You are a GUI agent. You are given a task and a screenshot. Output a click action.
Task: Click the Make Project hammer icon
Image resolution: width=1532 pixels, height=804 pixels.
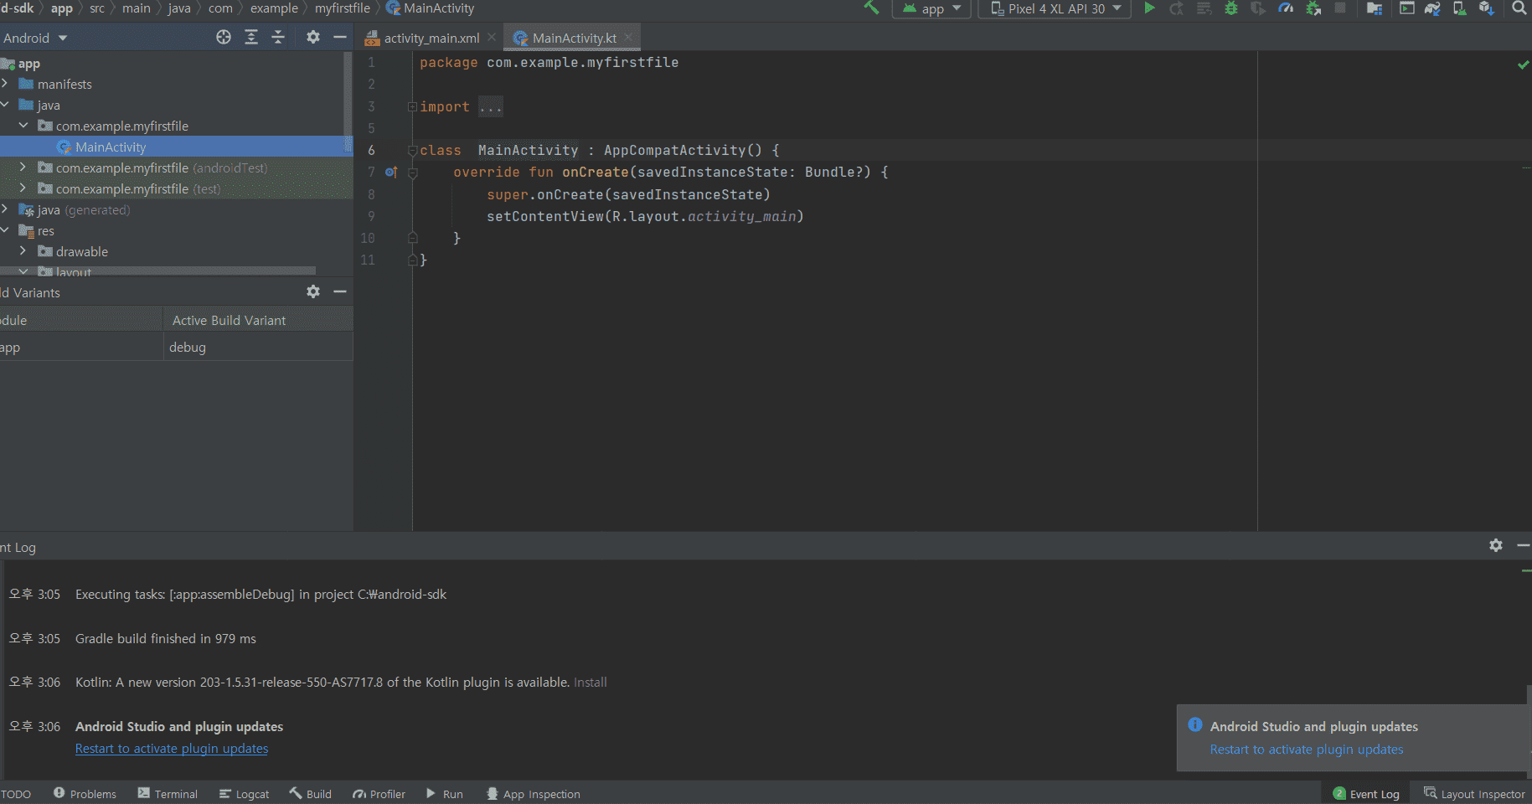pos(871,8)
